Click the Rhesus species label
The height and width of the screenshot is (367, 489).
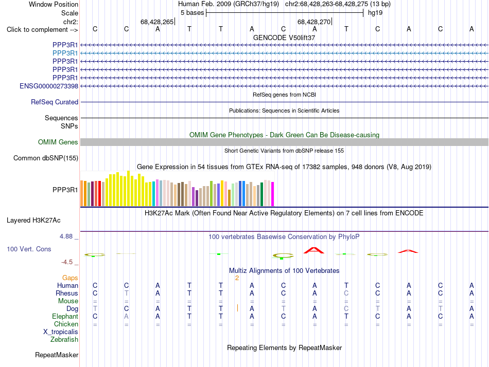point(67,293)
